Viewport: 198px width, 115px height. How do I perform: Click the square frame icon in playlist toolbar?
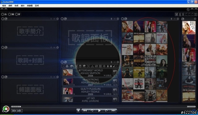point(76,66)
